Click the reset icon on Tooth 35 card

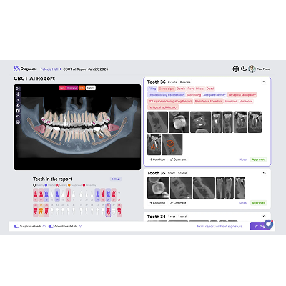(264, 173)
